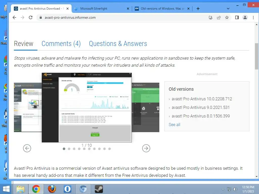Select the first carousel dot

point(64,149)
